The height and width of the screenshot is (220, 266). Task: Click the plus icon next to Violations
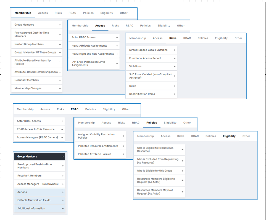(x=175, y=66)
